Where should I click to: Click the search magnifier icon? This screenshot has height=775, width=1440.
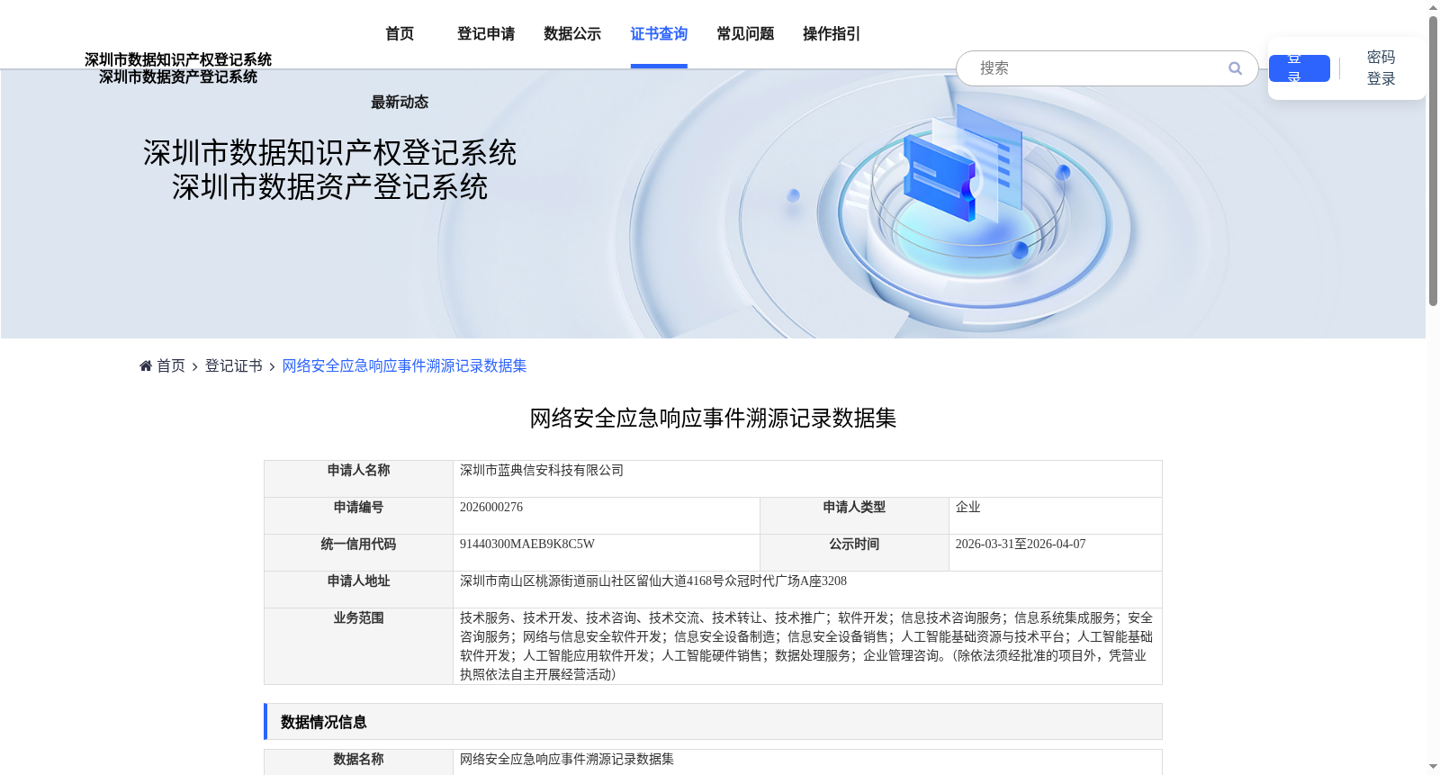[x=1235, y=68]
